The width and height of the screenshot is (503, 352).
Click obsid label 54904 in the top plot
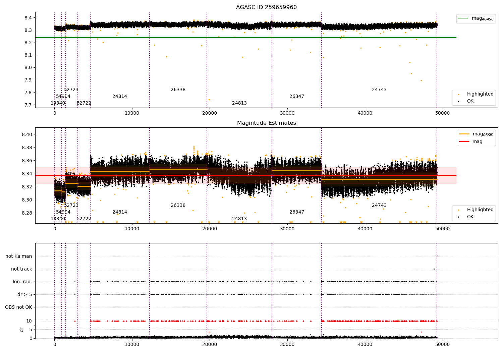(63, 97)
